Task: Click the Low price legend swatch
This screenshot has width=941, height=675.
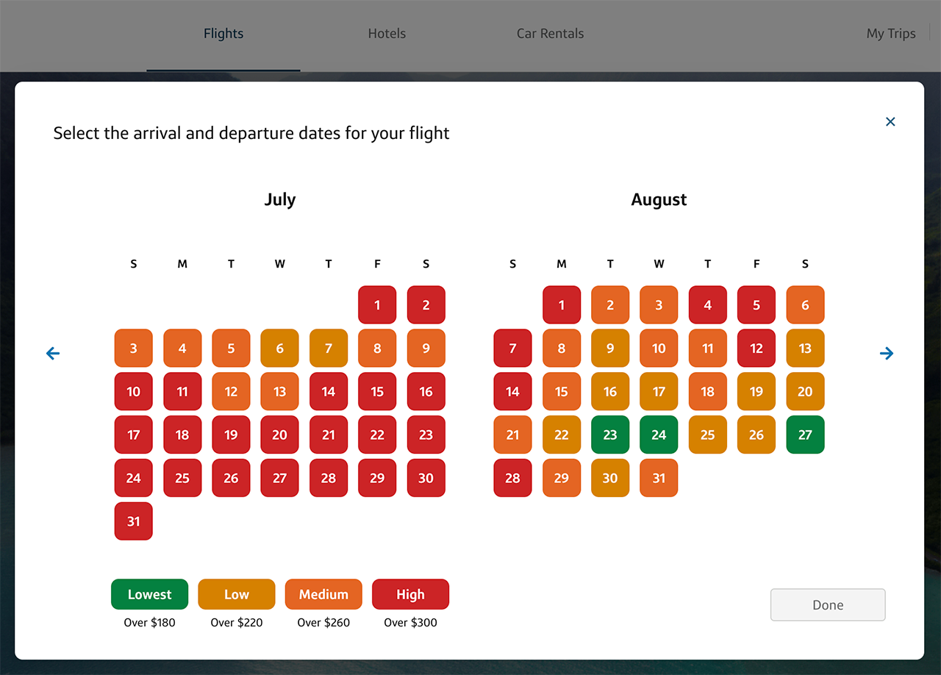Action: 236,595
